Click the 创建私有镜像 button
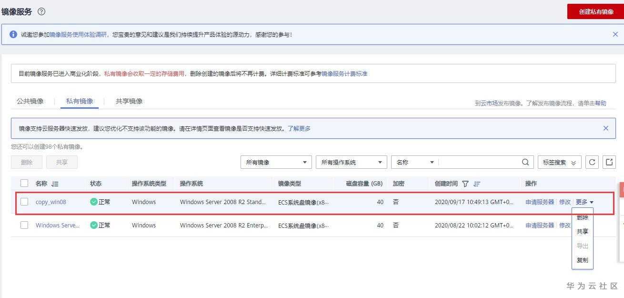The height and width of the screenshot is (298, 624). pos(596,11)
